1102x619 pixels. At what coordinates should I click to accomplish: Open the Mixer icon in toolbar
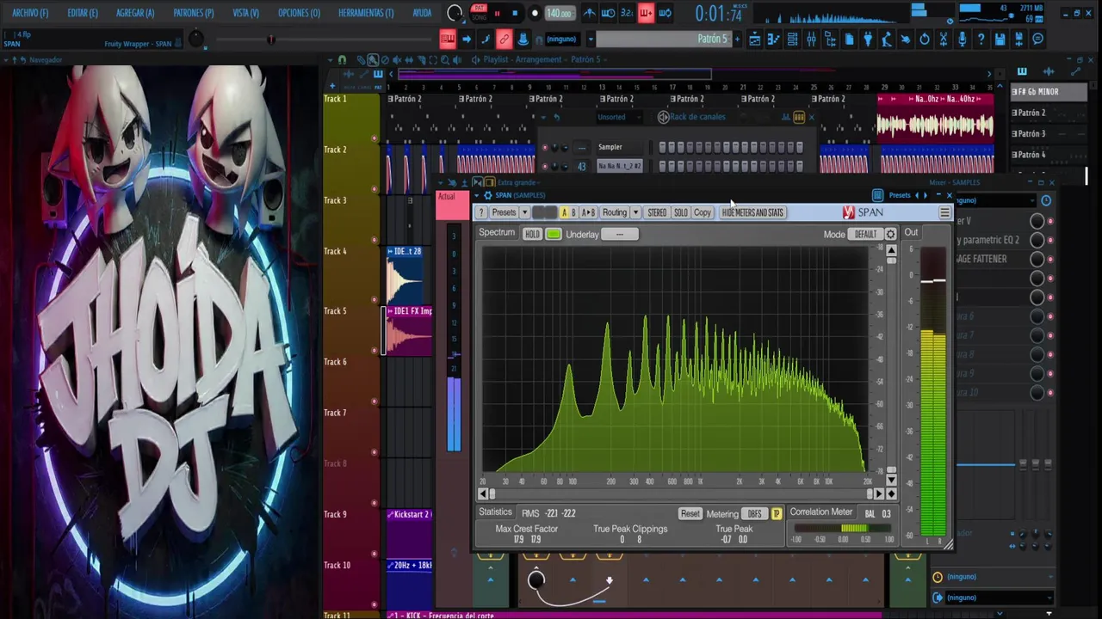point(811,39)
